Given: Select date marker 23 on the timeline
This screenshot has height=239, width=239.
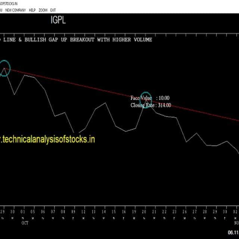Looking at the screenshot, I should point(174,212).
